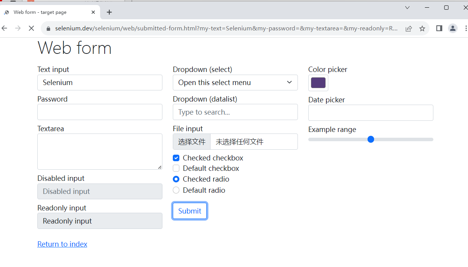
Task: Open the user profile avatar icon
Action: coord(453,28)
